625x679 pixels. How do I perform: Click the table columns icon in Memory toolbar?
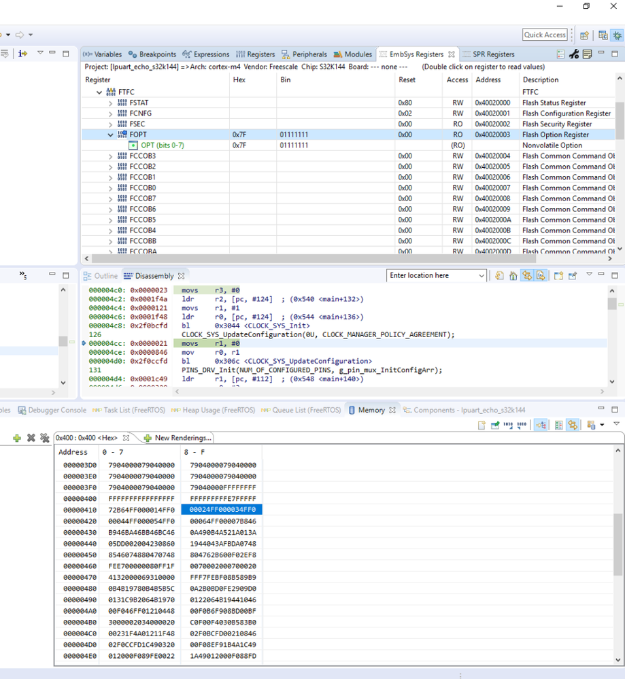(558, 425)
